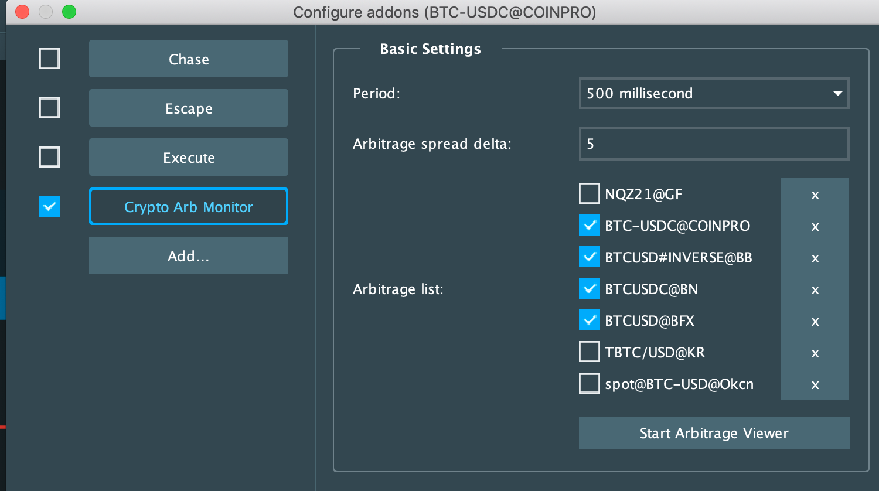Click the Start Arbitrage Viewer button

[x=714, y=433]
